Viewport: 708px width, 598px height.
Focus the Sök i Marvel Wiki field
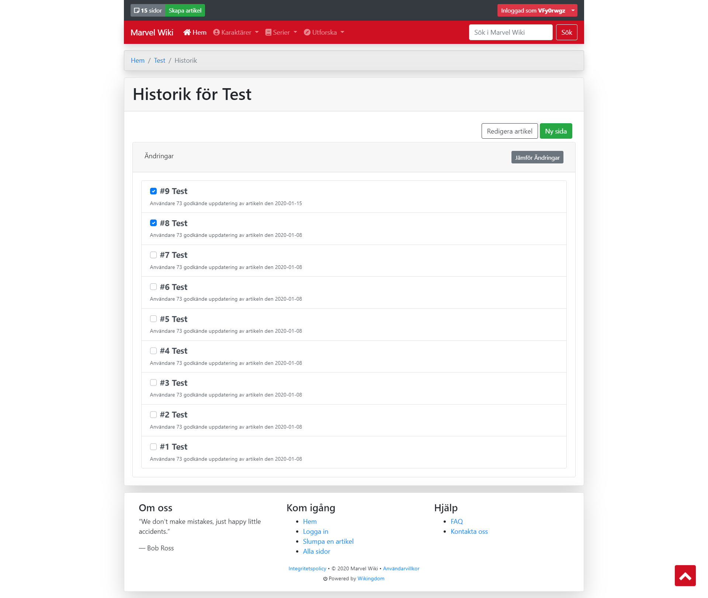click(510, 32)
